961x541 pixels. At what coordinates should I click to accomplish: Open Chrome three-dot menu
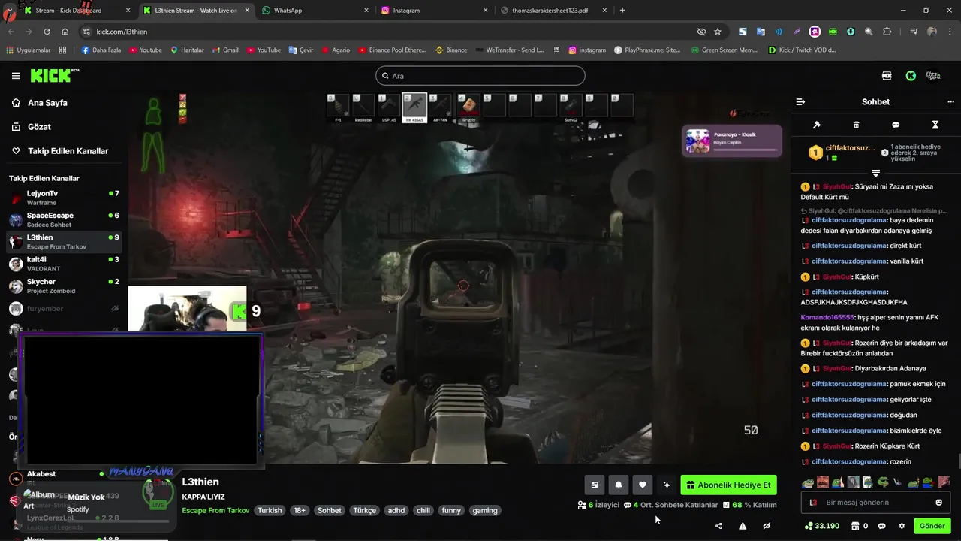pos(950,32)
